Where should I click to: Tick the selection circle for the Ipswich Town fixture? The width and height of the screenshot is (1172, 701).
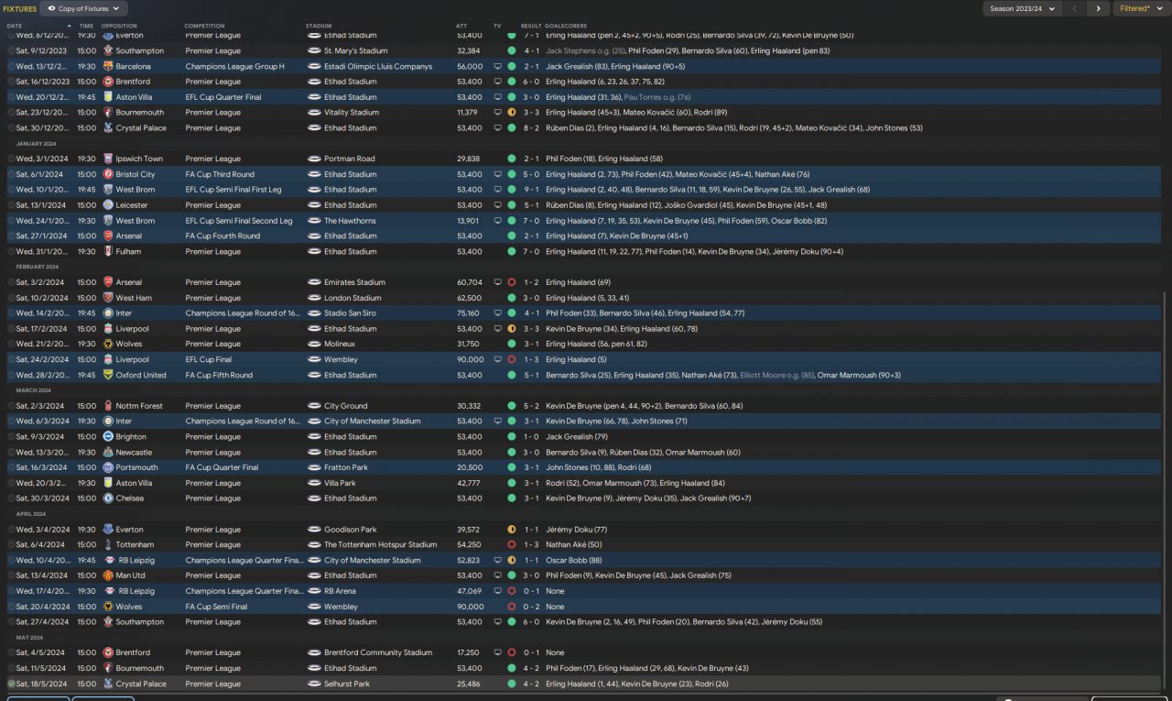11,159
